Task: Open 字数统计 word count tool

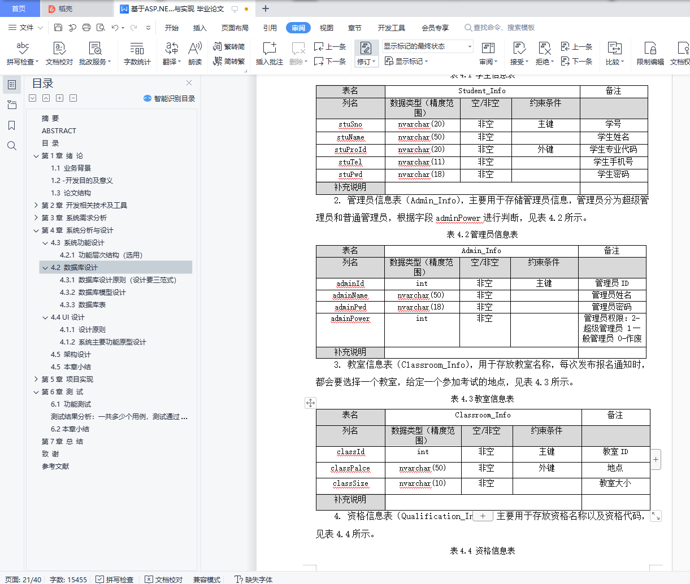Action: click(137, 54)
